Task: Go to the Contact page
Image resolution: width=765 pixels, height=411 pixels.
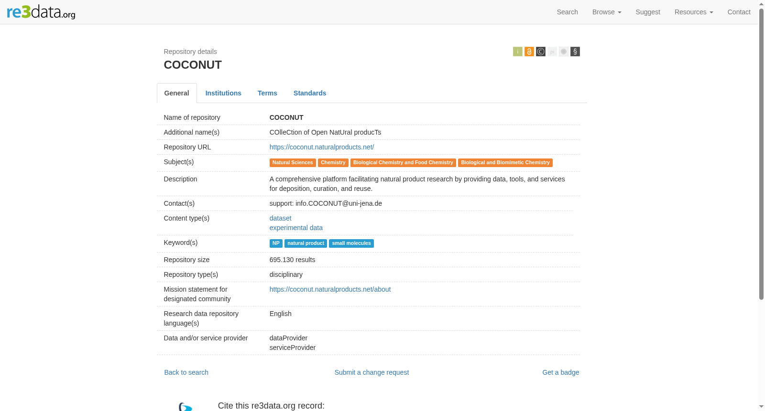Action: [739, 12]
